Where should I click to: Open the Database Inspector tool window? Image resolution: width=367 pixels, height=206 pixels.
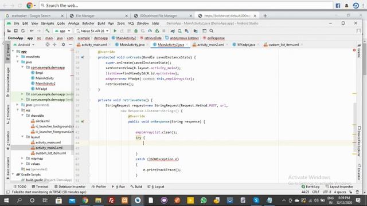(x=70, y=187)
